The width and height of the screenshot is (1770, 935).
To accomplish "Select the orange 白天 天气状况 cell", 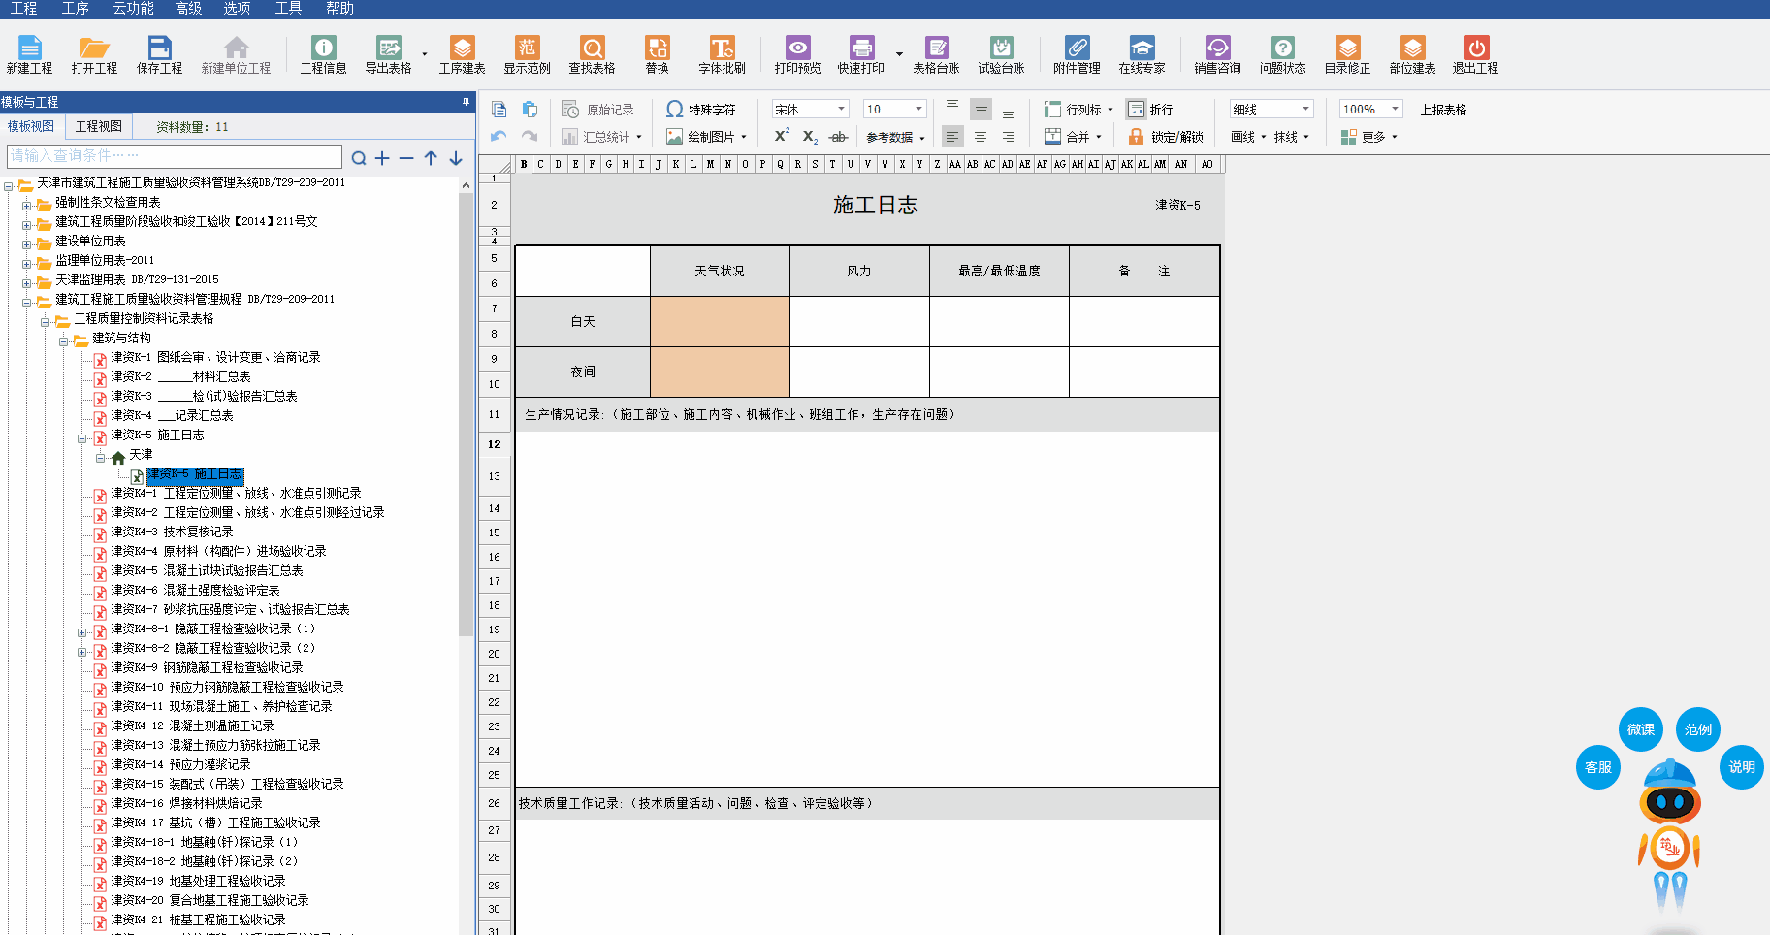I will click(x=720, y=321).
